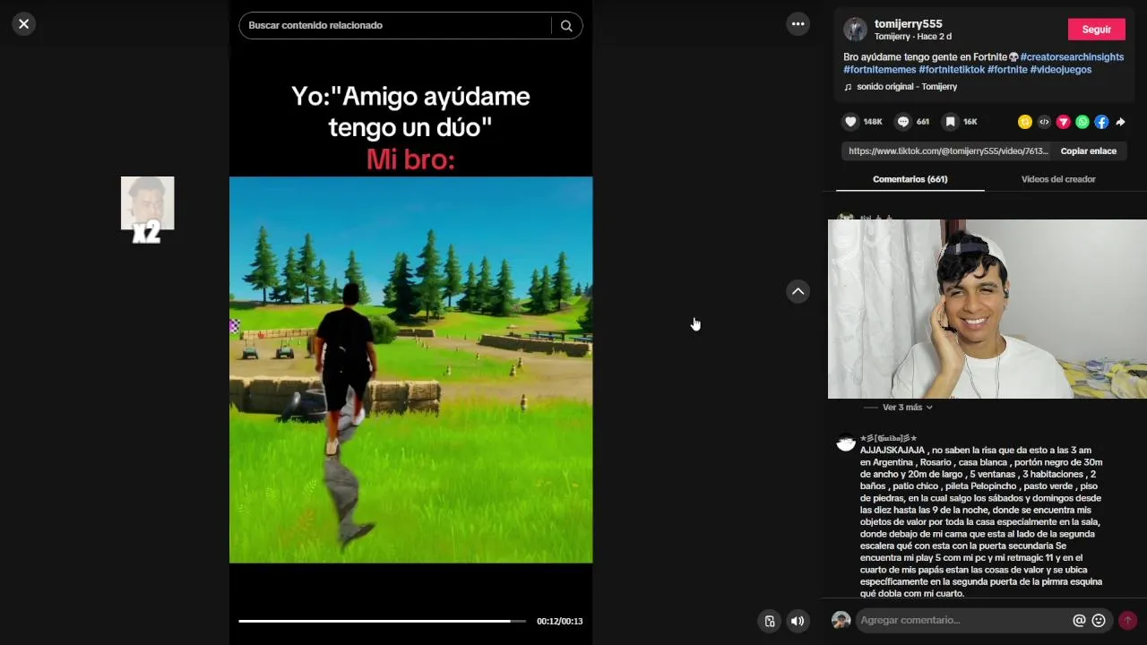The height and width of the screenshot is (645, 1147).
Task: Open the Argentina commenter's avatar
Action: tap(846, 443)
